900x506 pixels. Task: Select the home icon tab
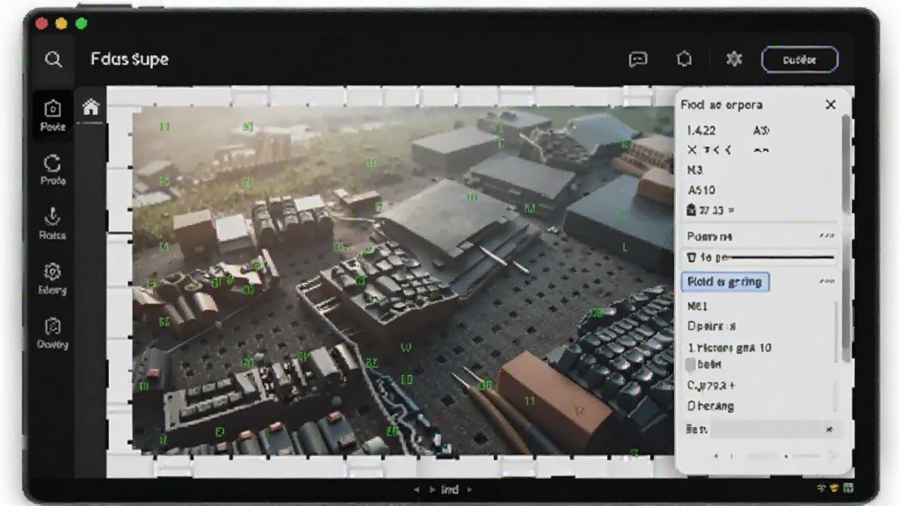[91, 106]
